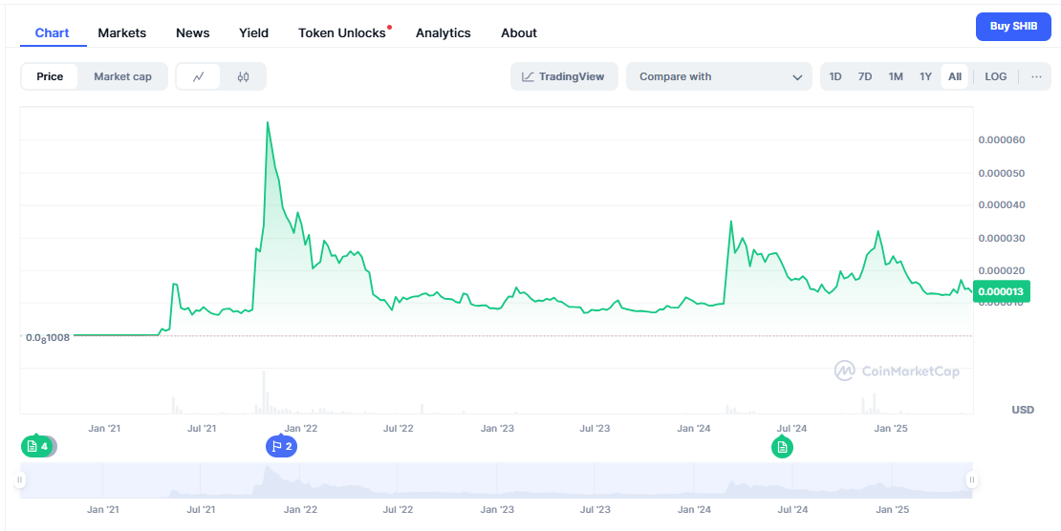This screenshot has height=531, width=1061.
Task: Open the Token Unlocks tab
Action: (x=342, y=32)
